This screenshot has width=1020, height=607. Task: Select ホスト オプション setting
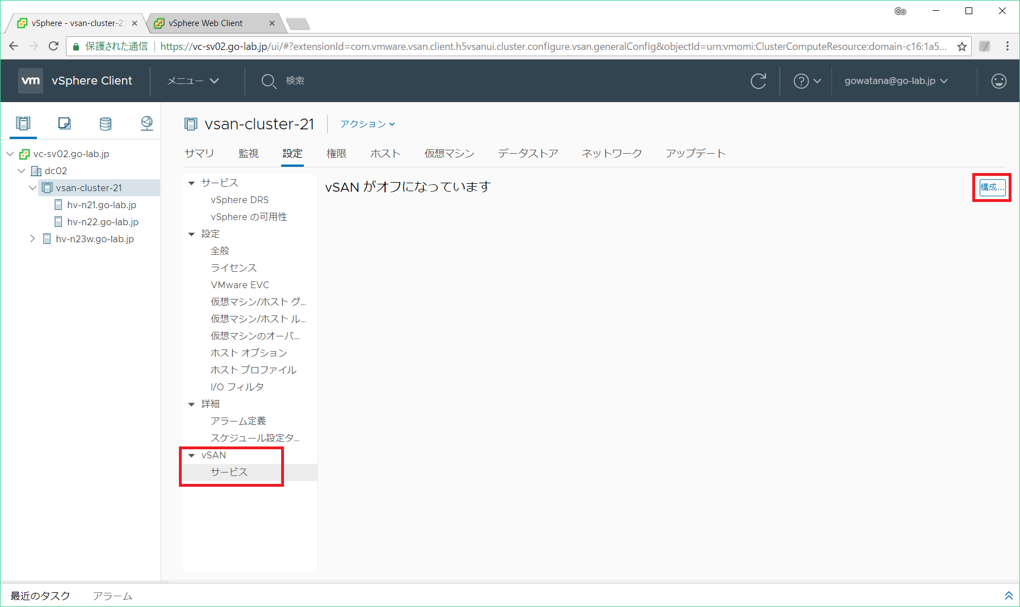[249, 353]
